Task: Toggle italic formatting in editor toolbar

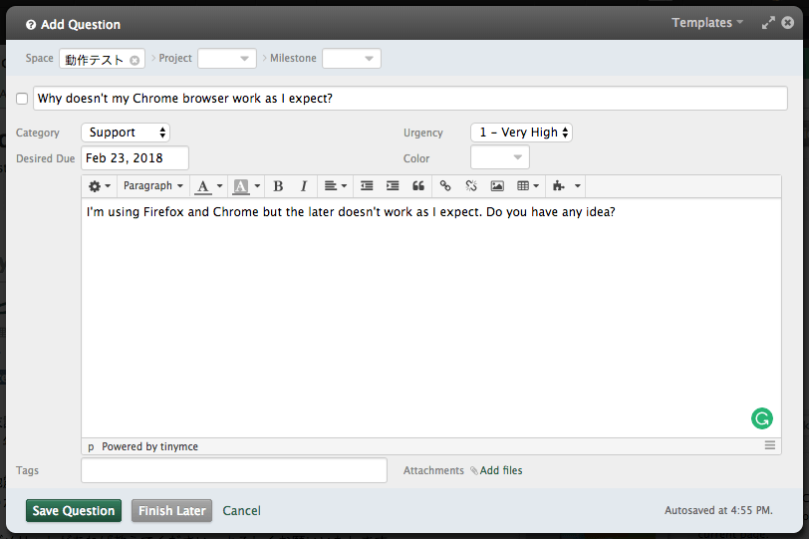Action: coord(304,186)
